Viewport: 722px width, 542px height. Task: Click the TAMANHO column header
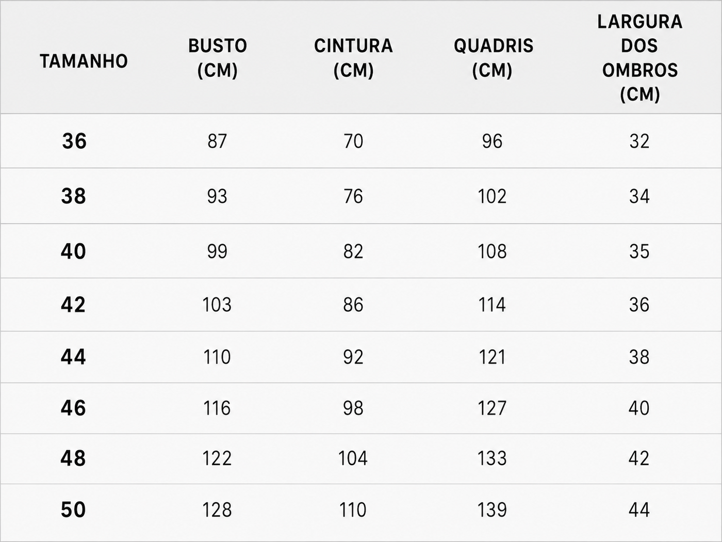click(x=84, y=61)
